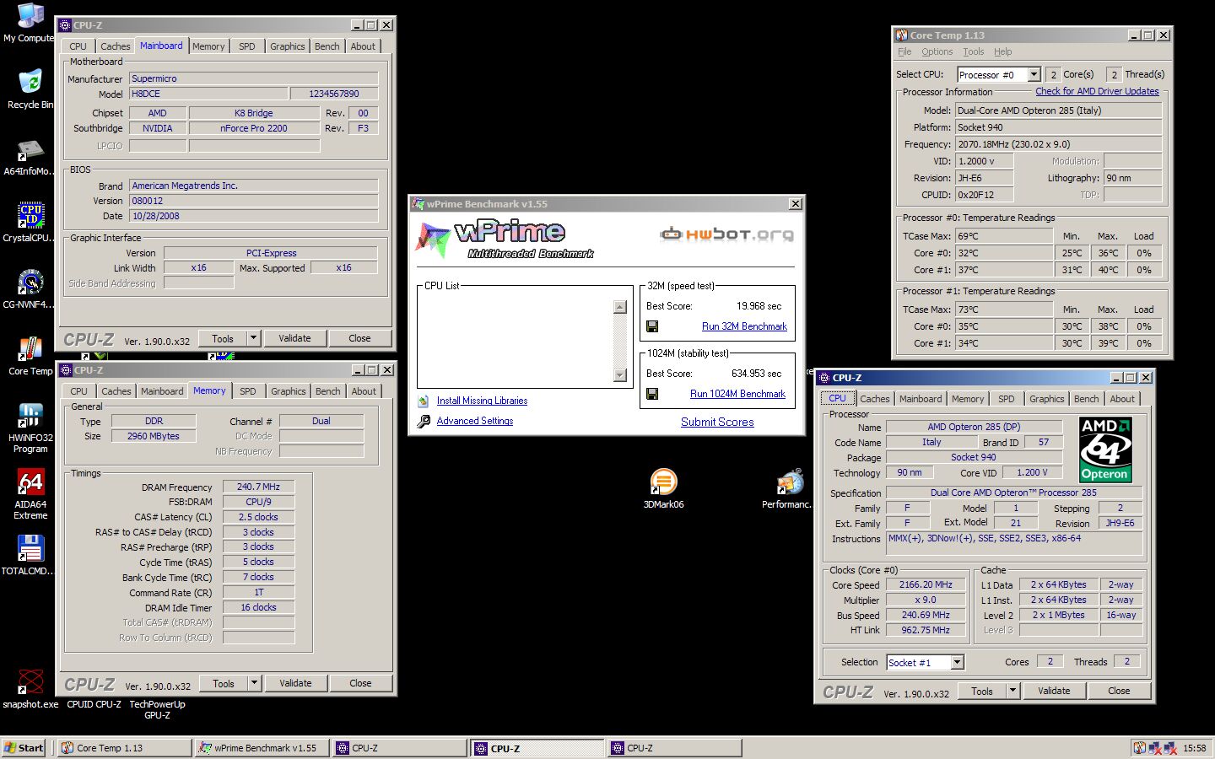The image size is (1215, 759).
Task: Click Validate in Mainboard CPU-Z window
Action: point(294,338)
